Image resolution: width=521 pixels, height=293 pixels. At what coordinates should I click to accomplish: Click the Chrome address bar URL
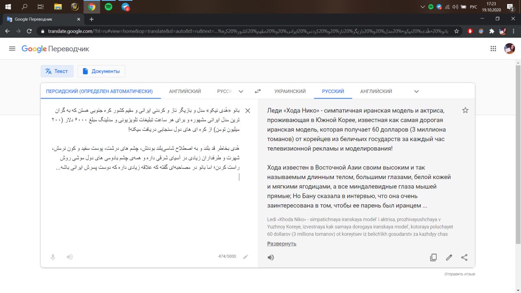click(248, 31)
